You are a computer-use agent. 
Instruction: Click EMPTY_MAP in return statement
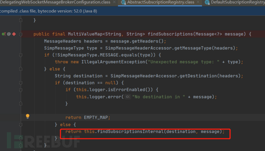[96, 117]
